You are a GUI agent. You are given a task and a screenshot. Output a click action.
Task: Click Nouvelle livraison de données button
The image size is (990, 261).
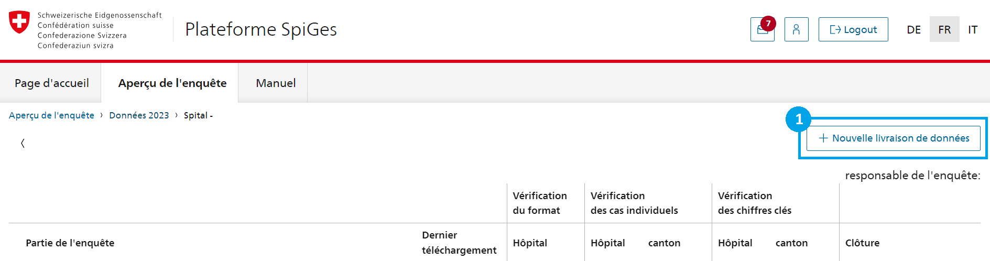coord(893,138)
